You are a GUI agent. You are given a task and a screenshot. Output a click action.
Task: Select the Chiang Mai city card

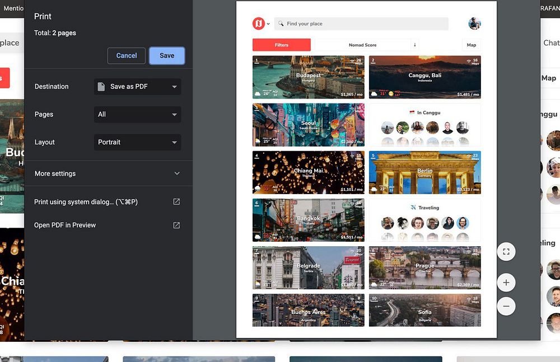tap(308, 172)
